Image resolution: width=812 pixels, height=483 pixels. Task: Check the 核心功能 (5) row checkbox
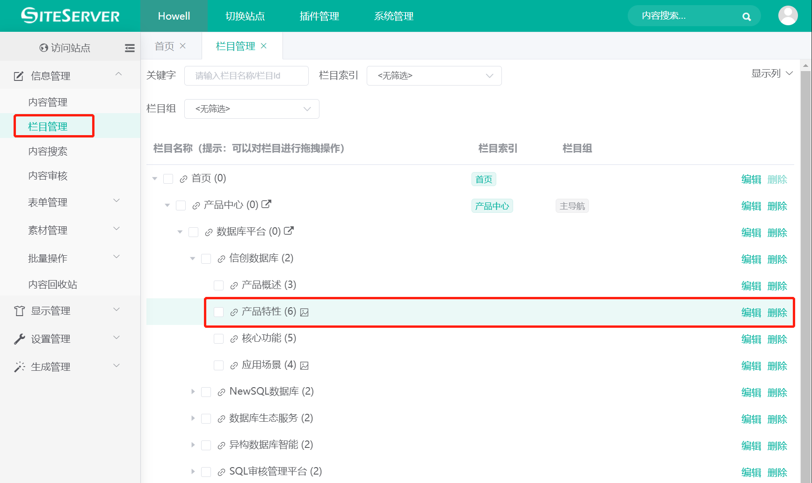pyautogui.click(x=219, y=339)
